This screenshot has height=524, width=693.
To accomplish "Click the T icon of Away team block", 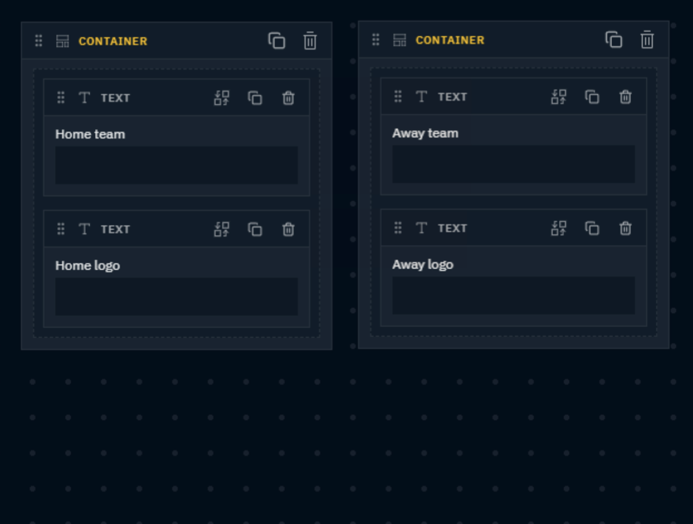I will click(421, 96).
